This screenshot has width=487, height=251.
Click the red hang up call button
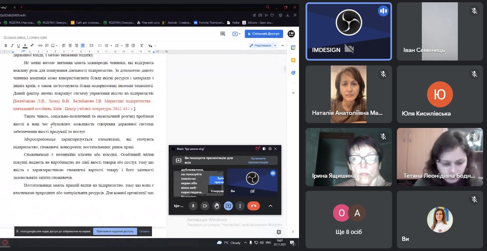tap(253, 206)
